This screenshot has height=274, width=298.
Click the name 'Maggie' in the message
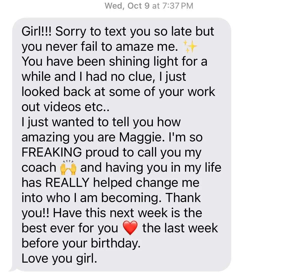[x=142, y=137]
